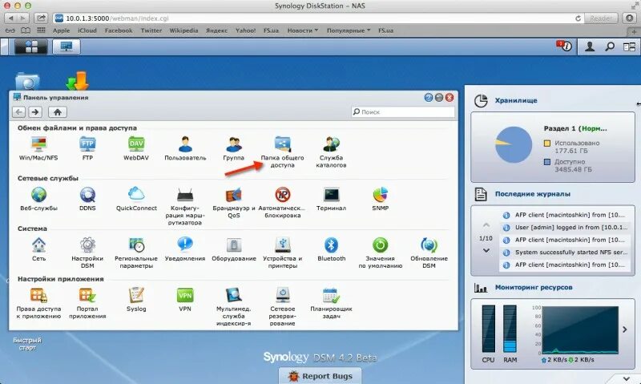
Task: Open the Мониторинг ресурсов widget title
Action: coord(534,288)
